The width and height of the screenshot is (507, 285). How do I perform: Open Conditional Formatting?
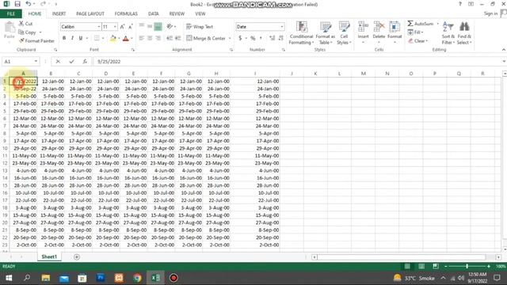(301, 33)
